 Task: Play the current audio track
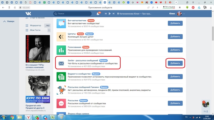(110, 13)
